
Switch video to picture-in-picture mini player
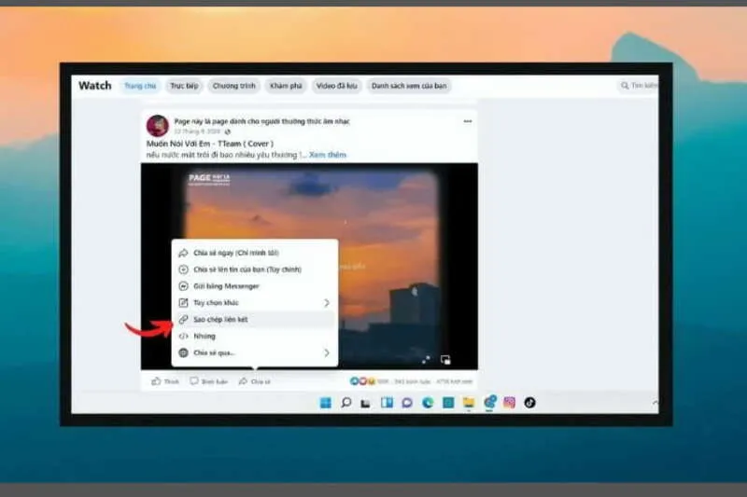click(446, 359)
